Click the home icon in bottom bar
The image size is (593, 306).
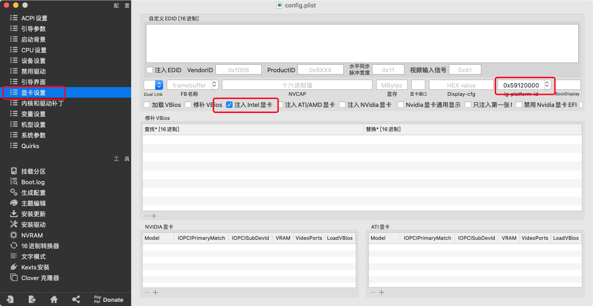pyautogui.click(x=54, y=300)
